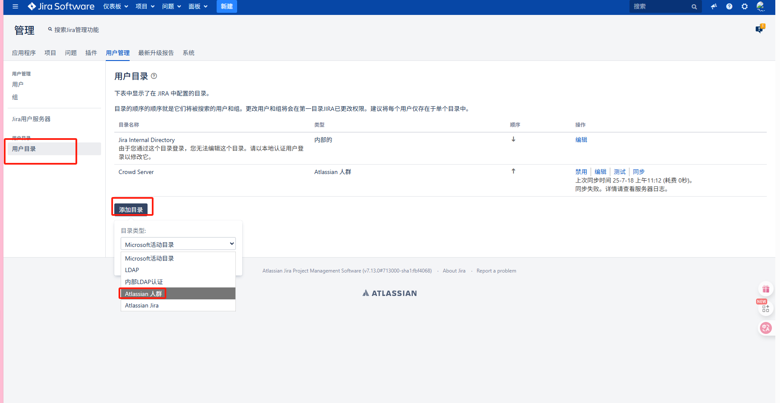Switch to 最新升级报告 tab
Screen dimensions: 780x403
click(x=156, y=53)
